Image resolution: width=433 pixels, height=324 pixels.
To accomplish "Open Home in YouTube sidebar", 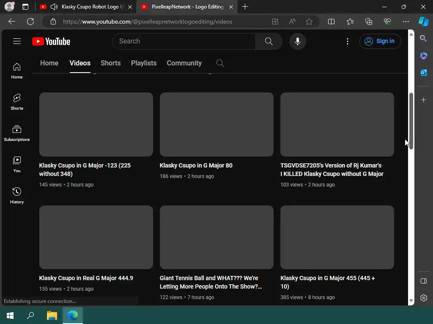I will (x=17, y=71).
